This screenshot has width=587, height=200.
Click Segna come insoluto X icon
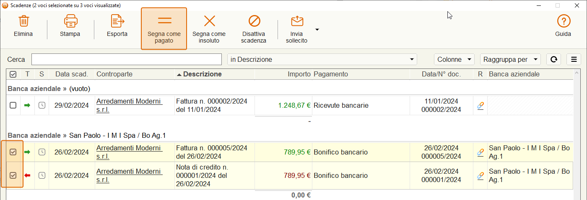click(209, 21)
